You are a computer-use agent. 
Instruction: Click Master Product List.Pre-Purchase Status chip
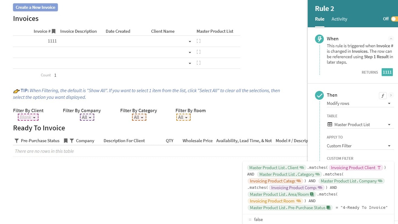coord(290,208)
